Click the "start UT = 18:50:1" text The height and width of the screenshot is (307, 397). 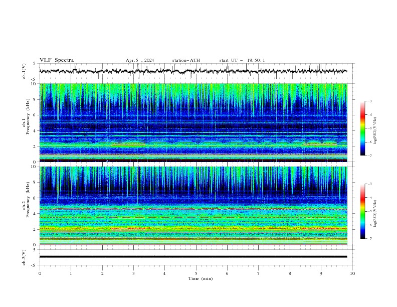pos(242,60)
